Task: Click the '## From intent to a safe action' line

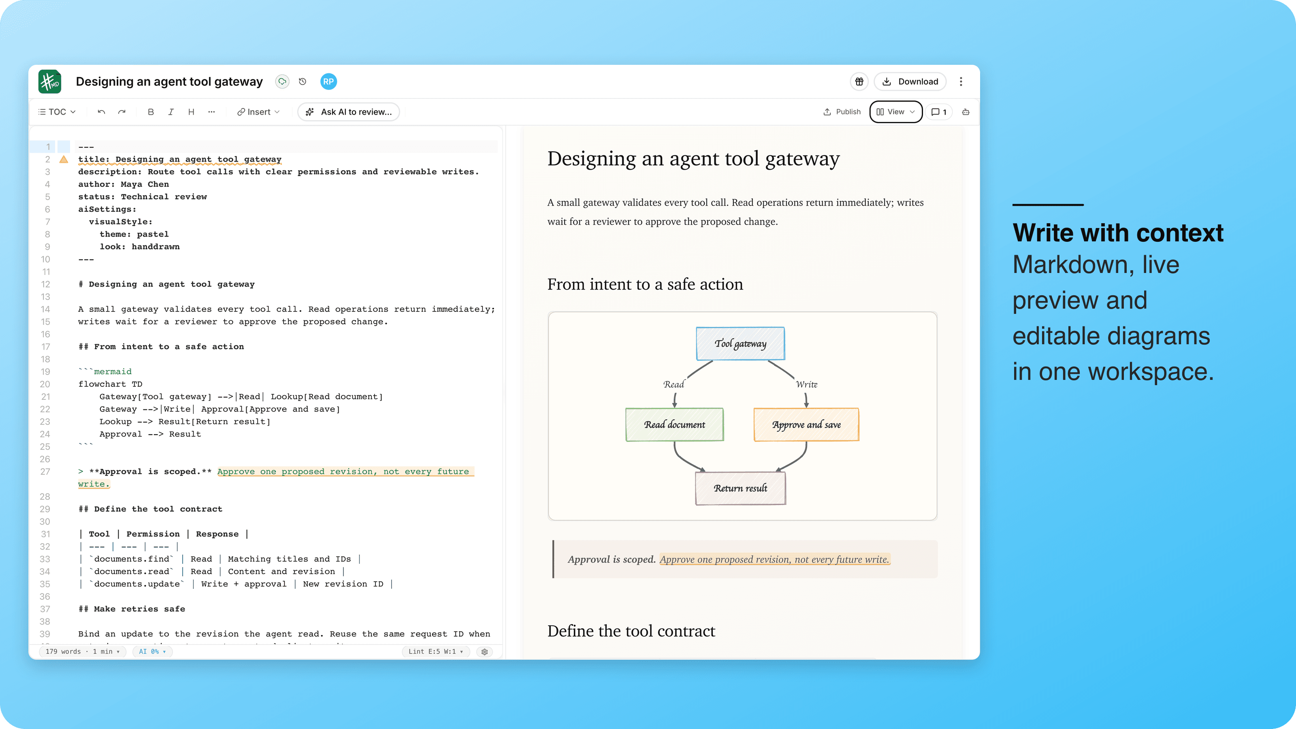Action: [x=161, y=347]
